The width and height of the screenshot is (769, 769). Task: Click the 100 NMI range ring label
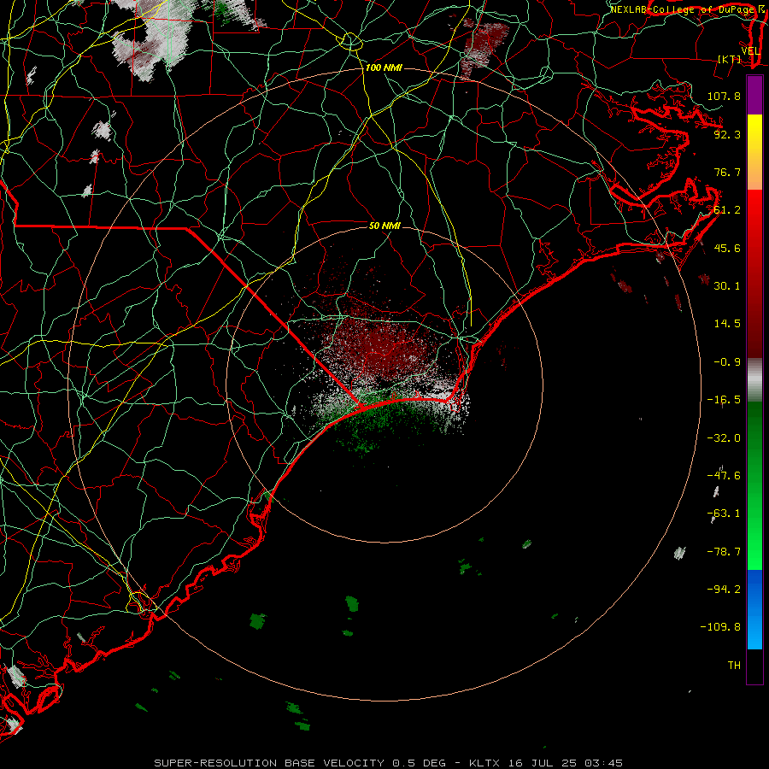(384, 68)
